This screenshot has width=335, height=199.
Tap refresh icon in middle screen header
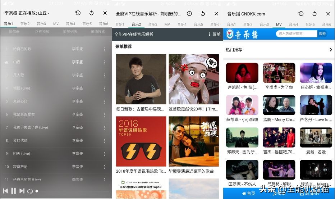(x=203, y=14)
